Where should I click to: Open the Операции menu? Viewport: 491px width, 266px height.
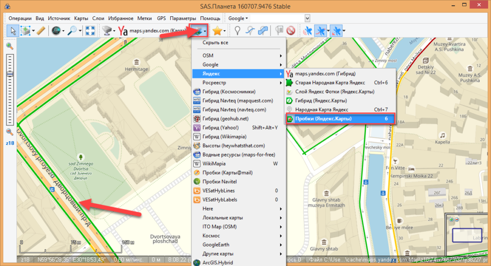pyautogui.click(x=20, y=18)
